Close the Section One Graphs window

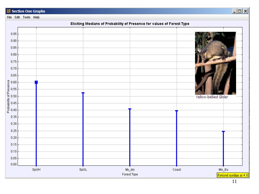(x=246, y=11)
